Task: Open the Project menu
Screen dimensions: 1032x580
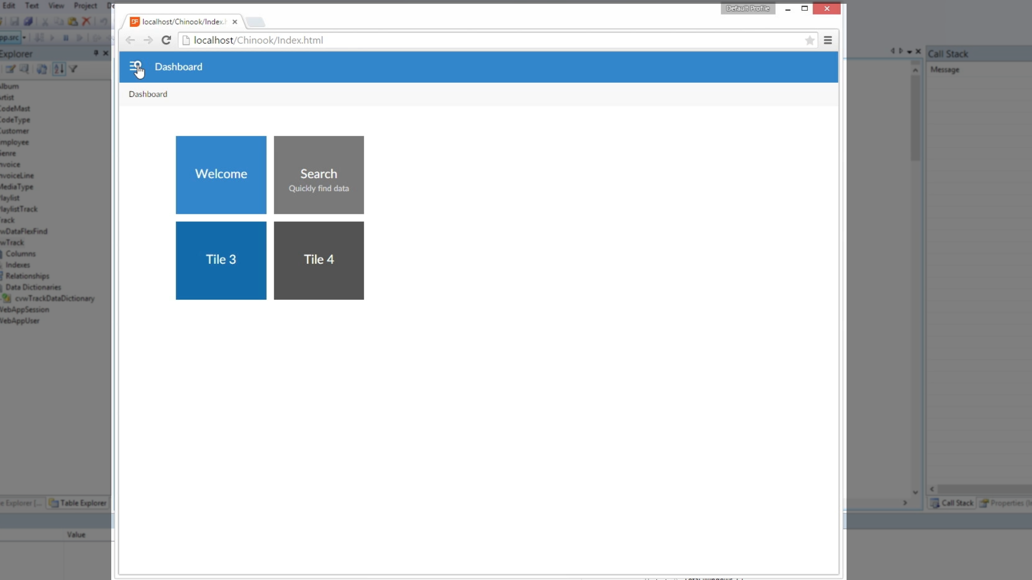Action: click(85, 5)
